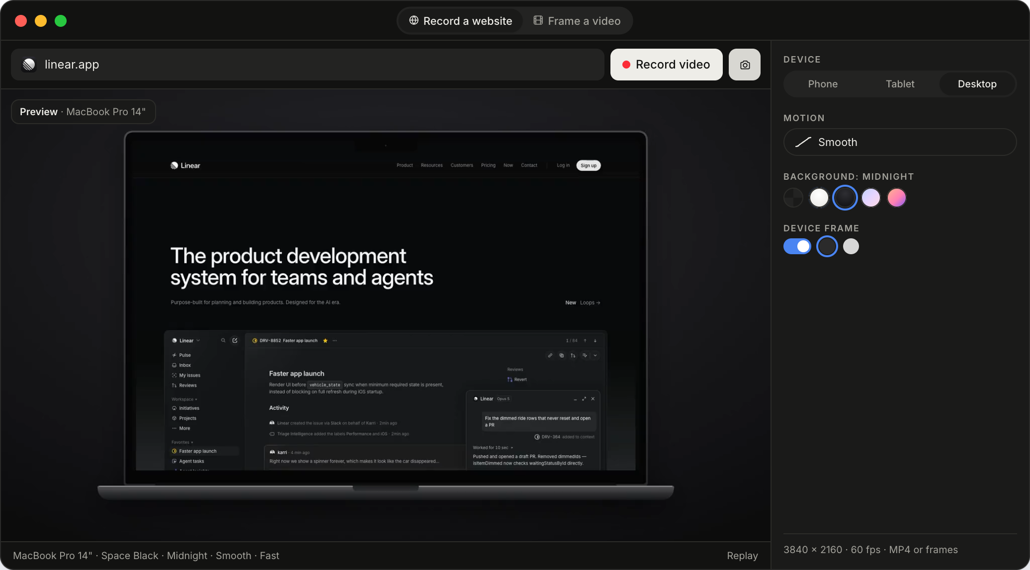Select the Phone device option

823,84
